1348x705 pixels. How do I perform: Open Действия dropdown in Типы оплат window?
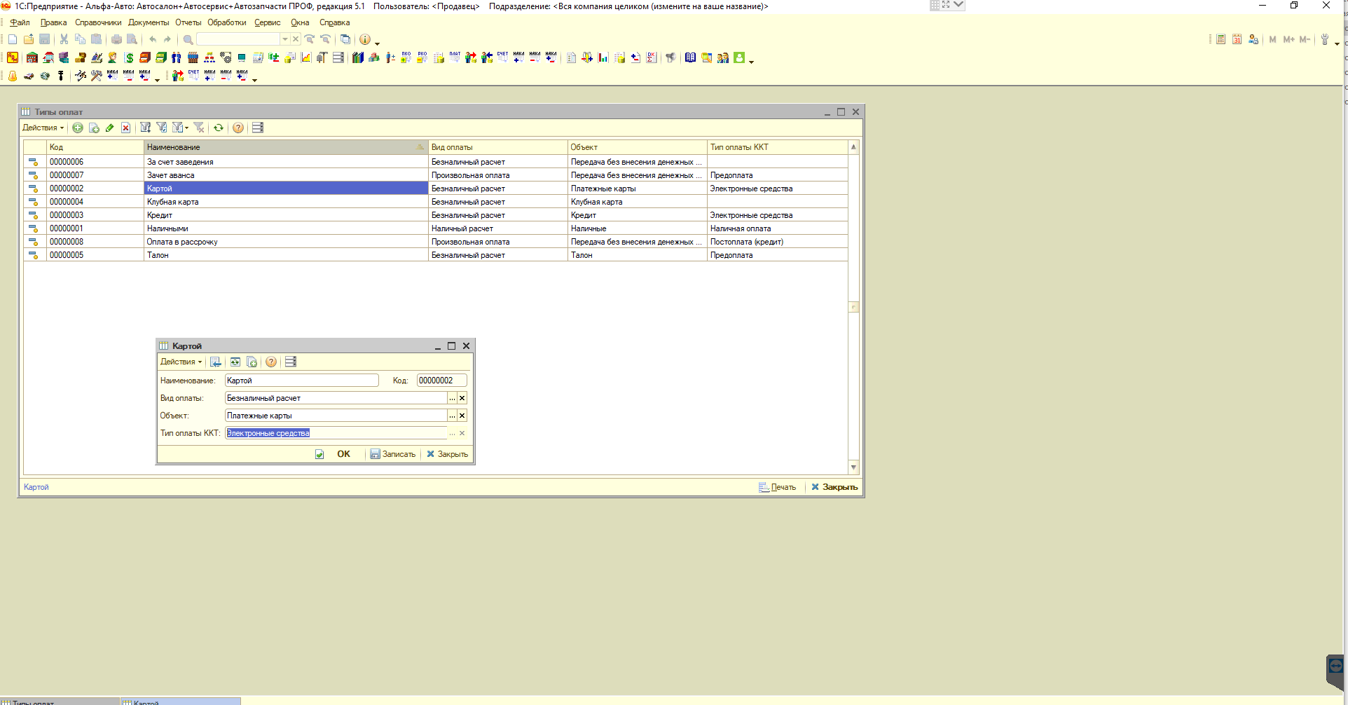pyautogui.click(x=43, y=128)
